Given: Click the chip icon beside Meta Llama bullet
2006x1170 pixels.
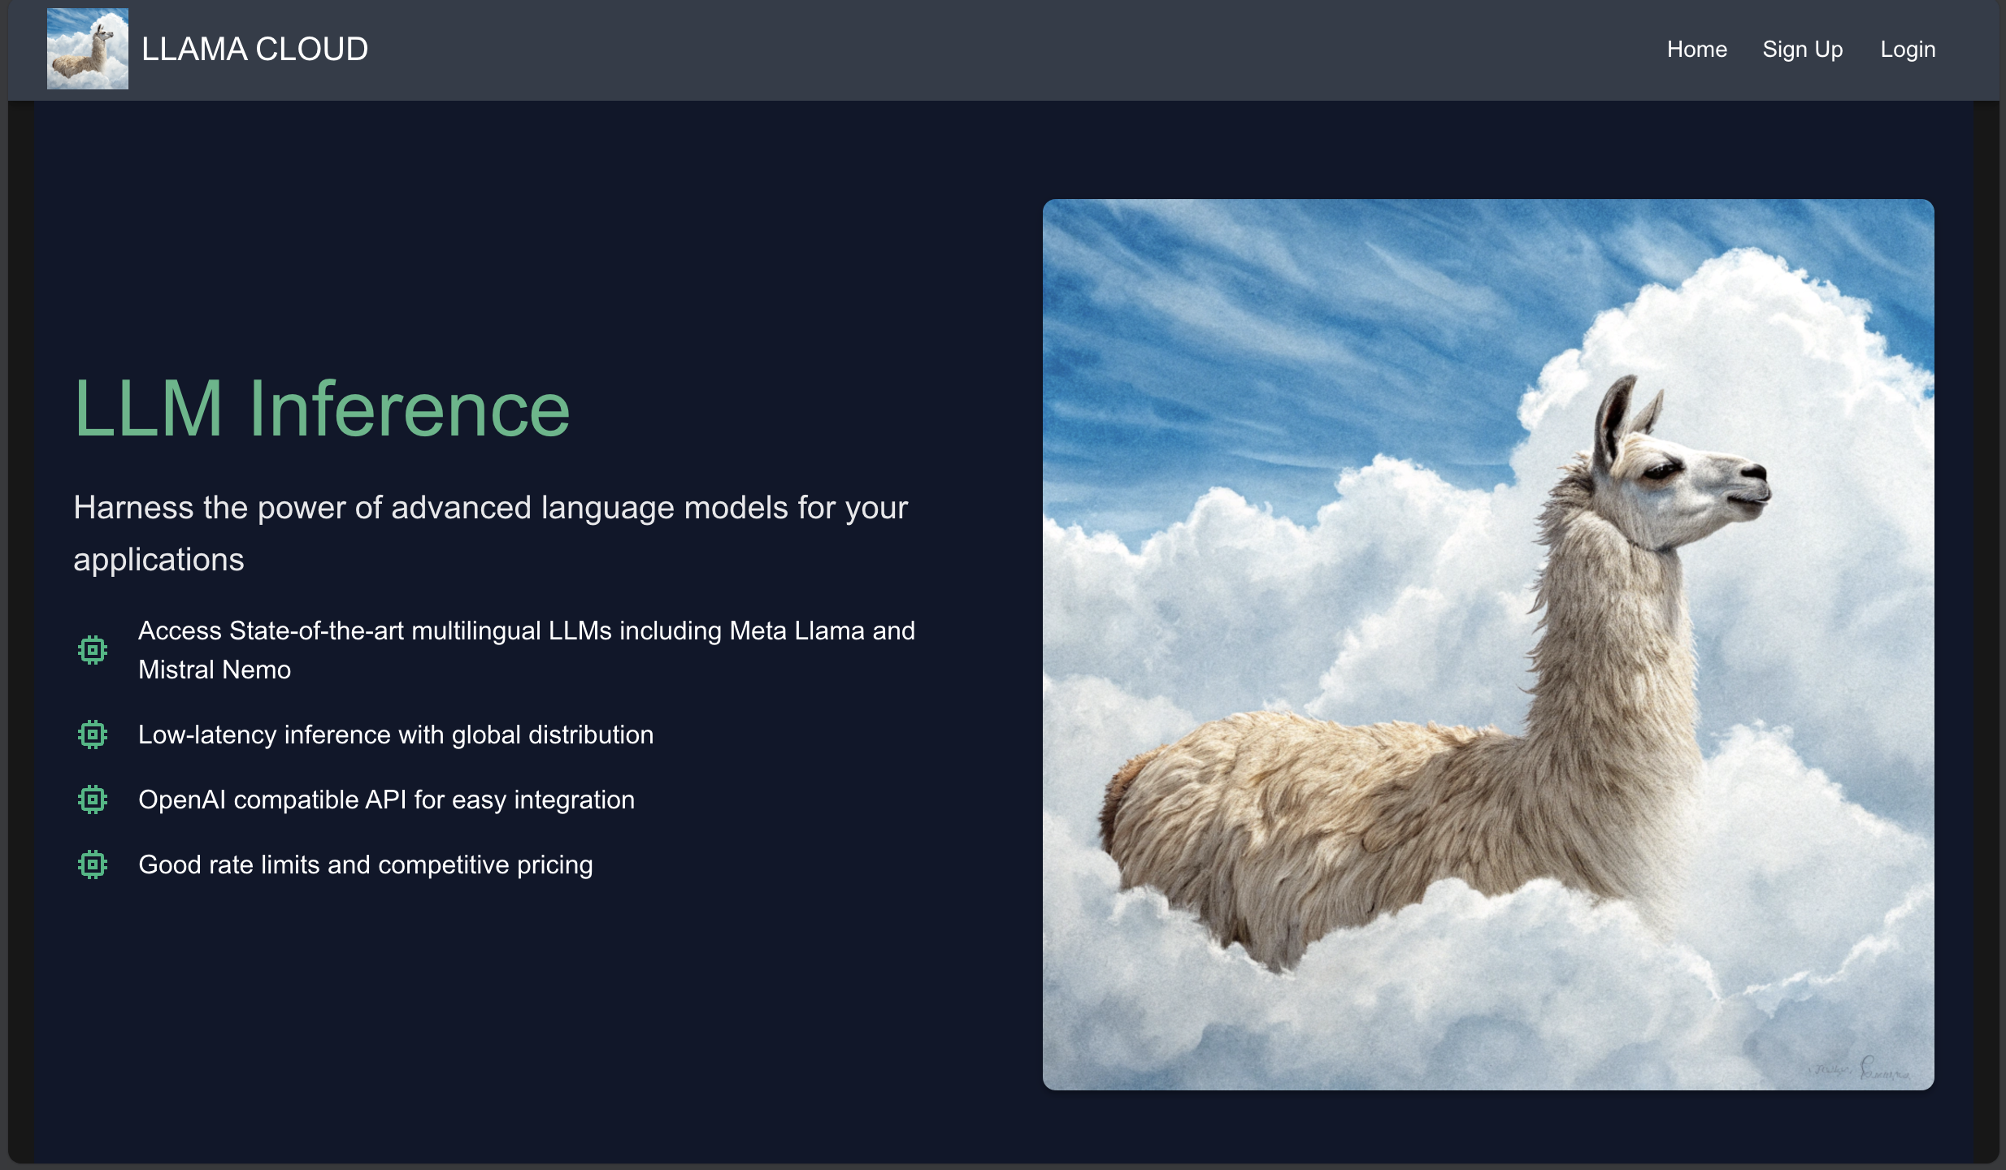Looking at the screenshot, I should click(x=93, y=650).
